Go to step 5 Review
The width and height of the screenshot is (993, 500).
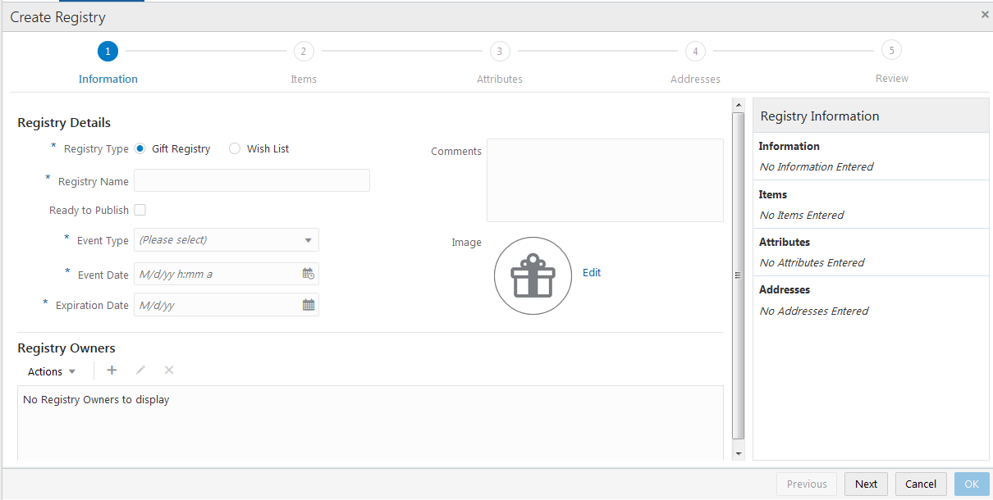[891, 51]
